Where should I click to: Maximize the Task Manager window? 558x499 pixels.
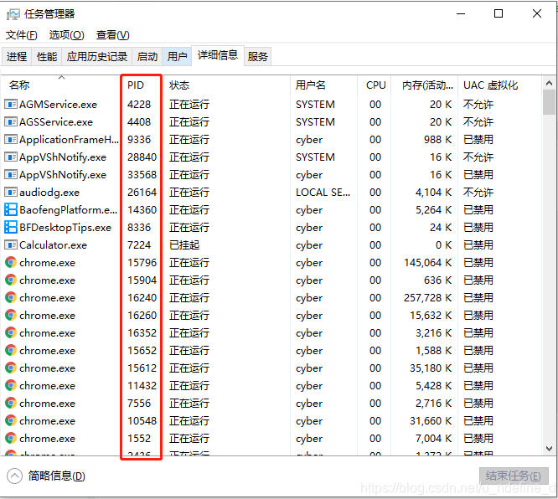point(499,13)
